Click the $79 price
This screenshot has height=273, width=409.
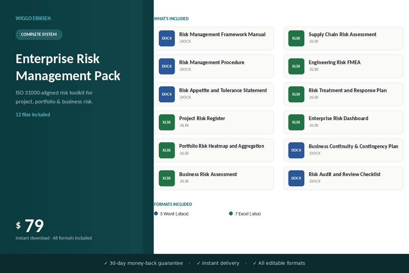30,226
